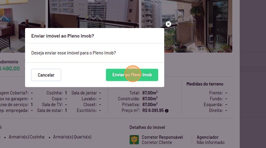Click the 'Detalhes do imóvel' heading
The width and height of the screenshot is (266, 148).
(147, 127)
